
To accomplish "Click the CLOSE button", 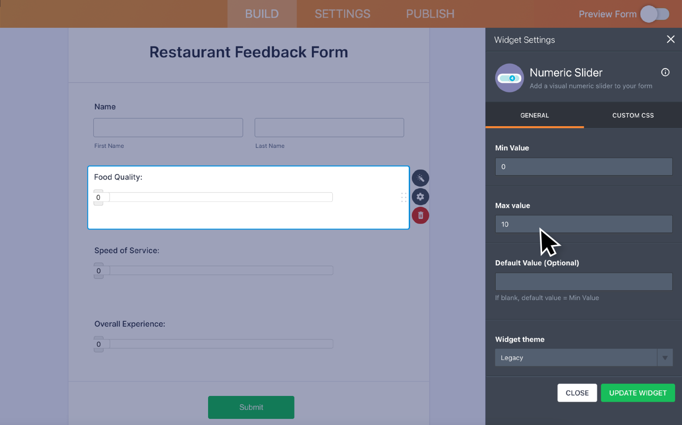I will point(577,393).
